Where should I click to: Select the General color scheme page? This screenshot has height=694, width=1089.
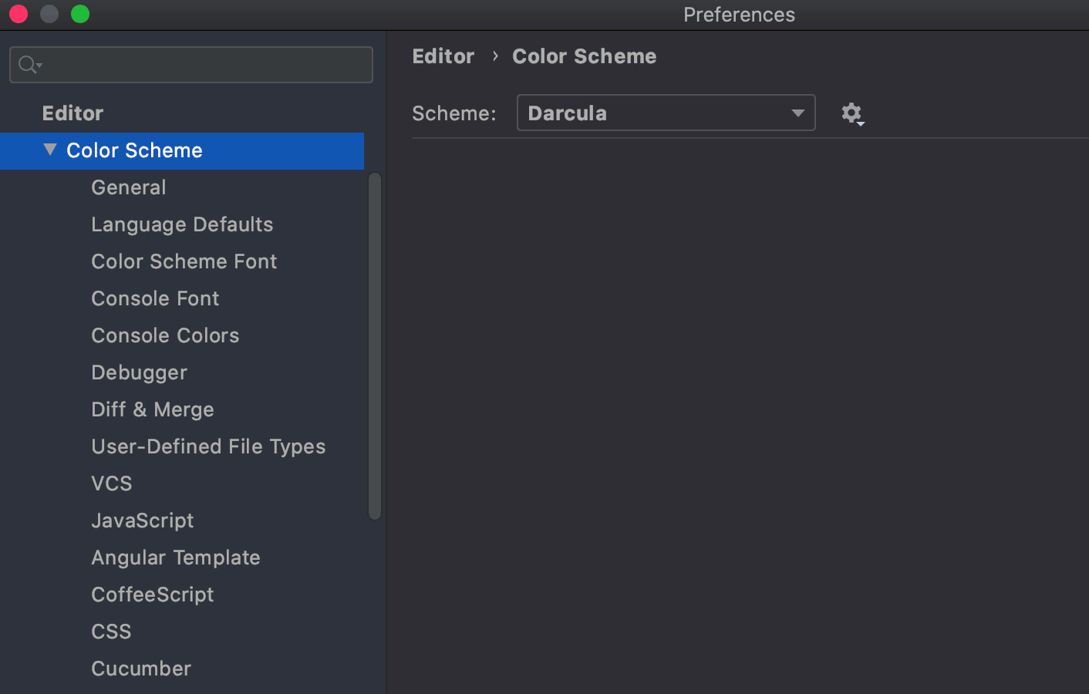click(x=128, y=187)
